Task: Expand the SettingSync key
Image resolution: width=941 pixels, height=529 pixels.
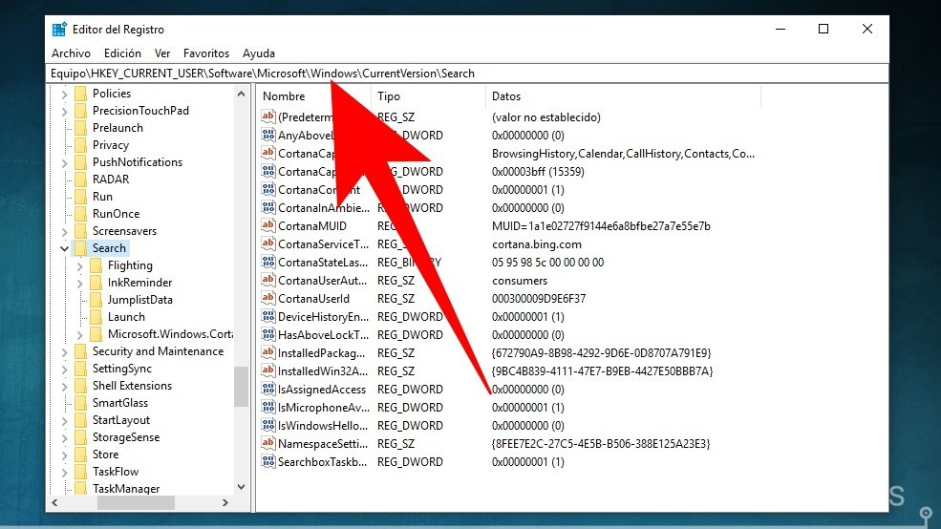Action: click(65, 369)
